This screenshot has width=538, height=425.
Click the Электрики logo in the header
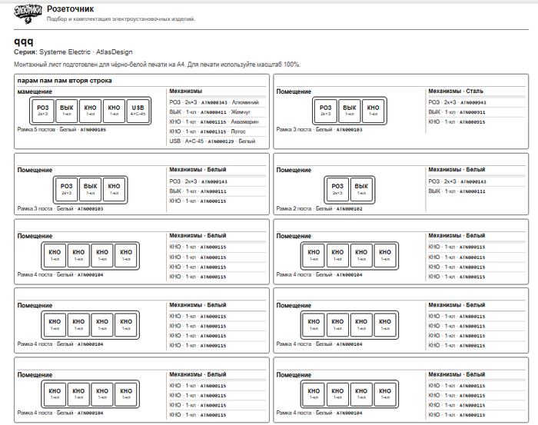coord(28,15)
